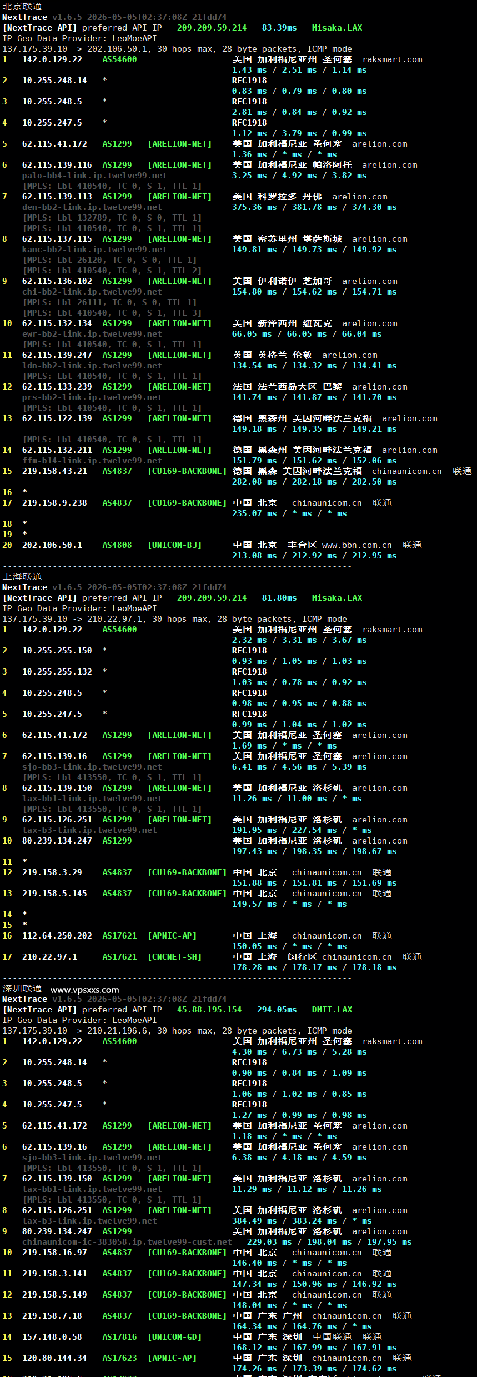
Task: Click the 法国 法兰西岛大区 巴黎 location
Action: [x=287, y=387]
